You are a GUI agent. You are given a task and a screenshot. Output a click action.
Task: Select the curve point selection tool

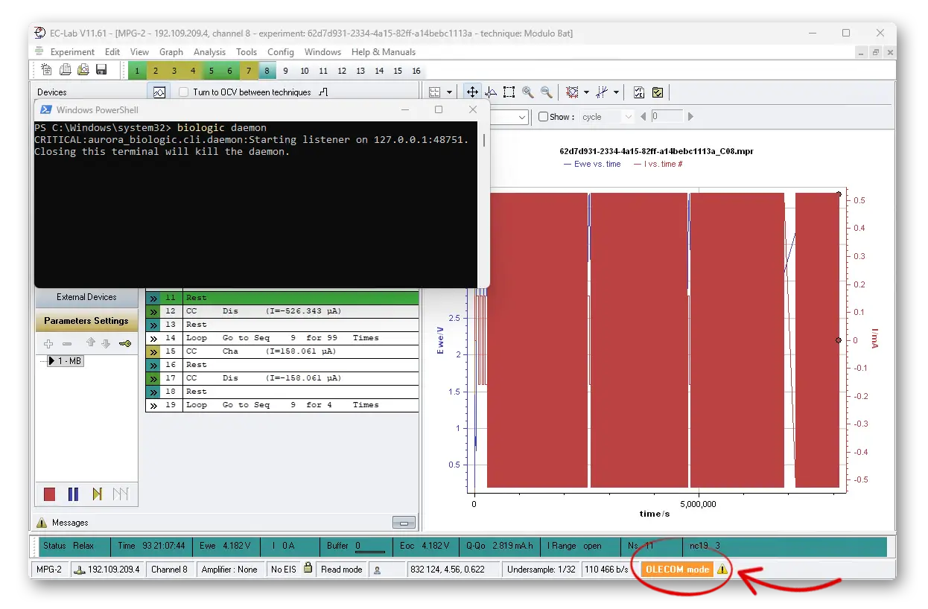tap(491, 92)
